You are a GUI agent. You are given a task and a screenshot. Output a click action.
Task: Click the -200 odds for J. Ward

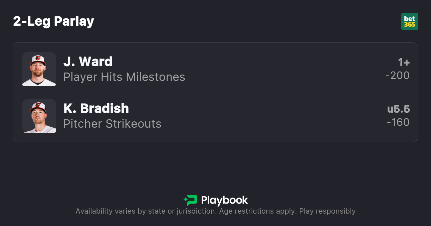point(397,76)
